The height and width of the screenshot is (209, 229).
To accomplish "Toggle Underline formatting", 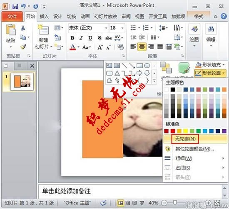I will pos(90,38).
